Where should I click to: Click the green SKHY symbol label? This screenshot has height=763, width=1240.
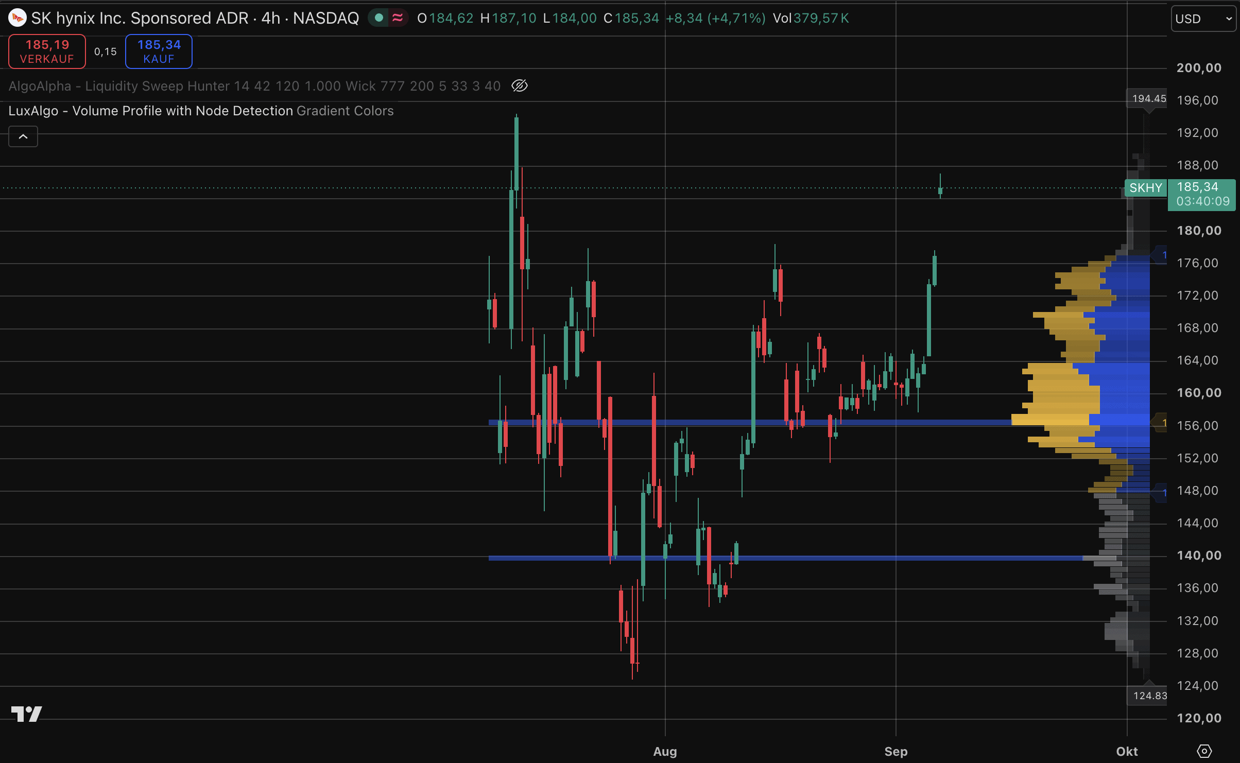point(1146,188)
